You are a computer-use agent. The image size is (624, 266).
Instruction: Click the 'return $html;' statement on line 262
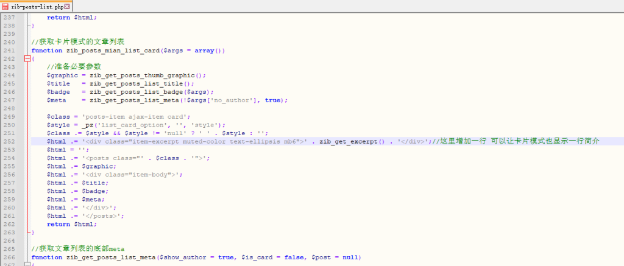(x=72, y=224)
